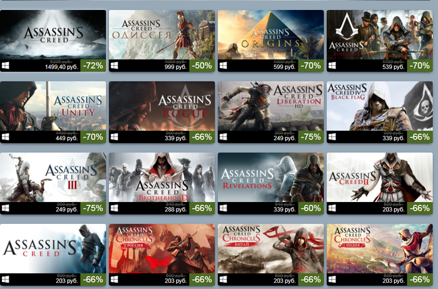Click the -72% discount badge
Viewport: 438px width, 289px height.
tap(93, 66)
